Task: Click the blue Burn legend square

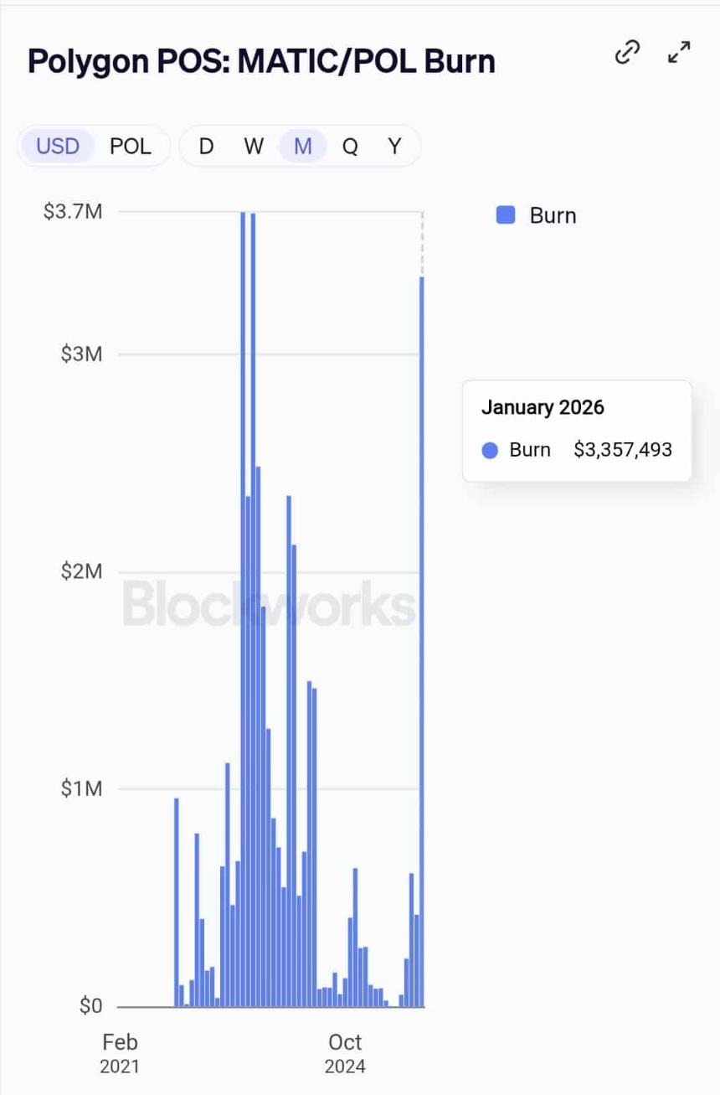Action: 506,215
